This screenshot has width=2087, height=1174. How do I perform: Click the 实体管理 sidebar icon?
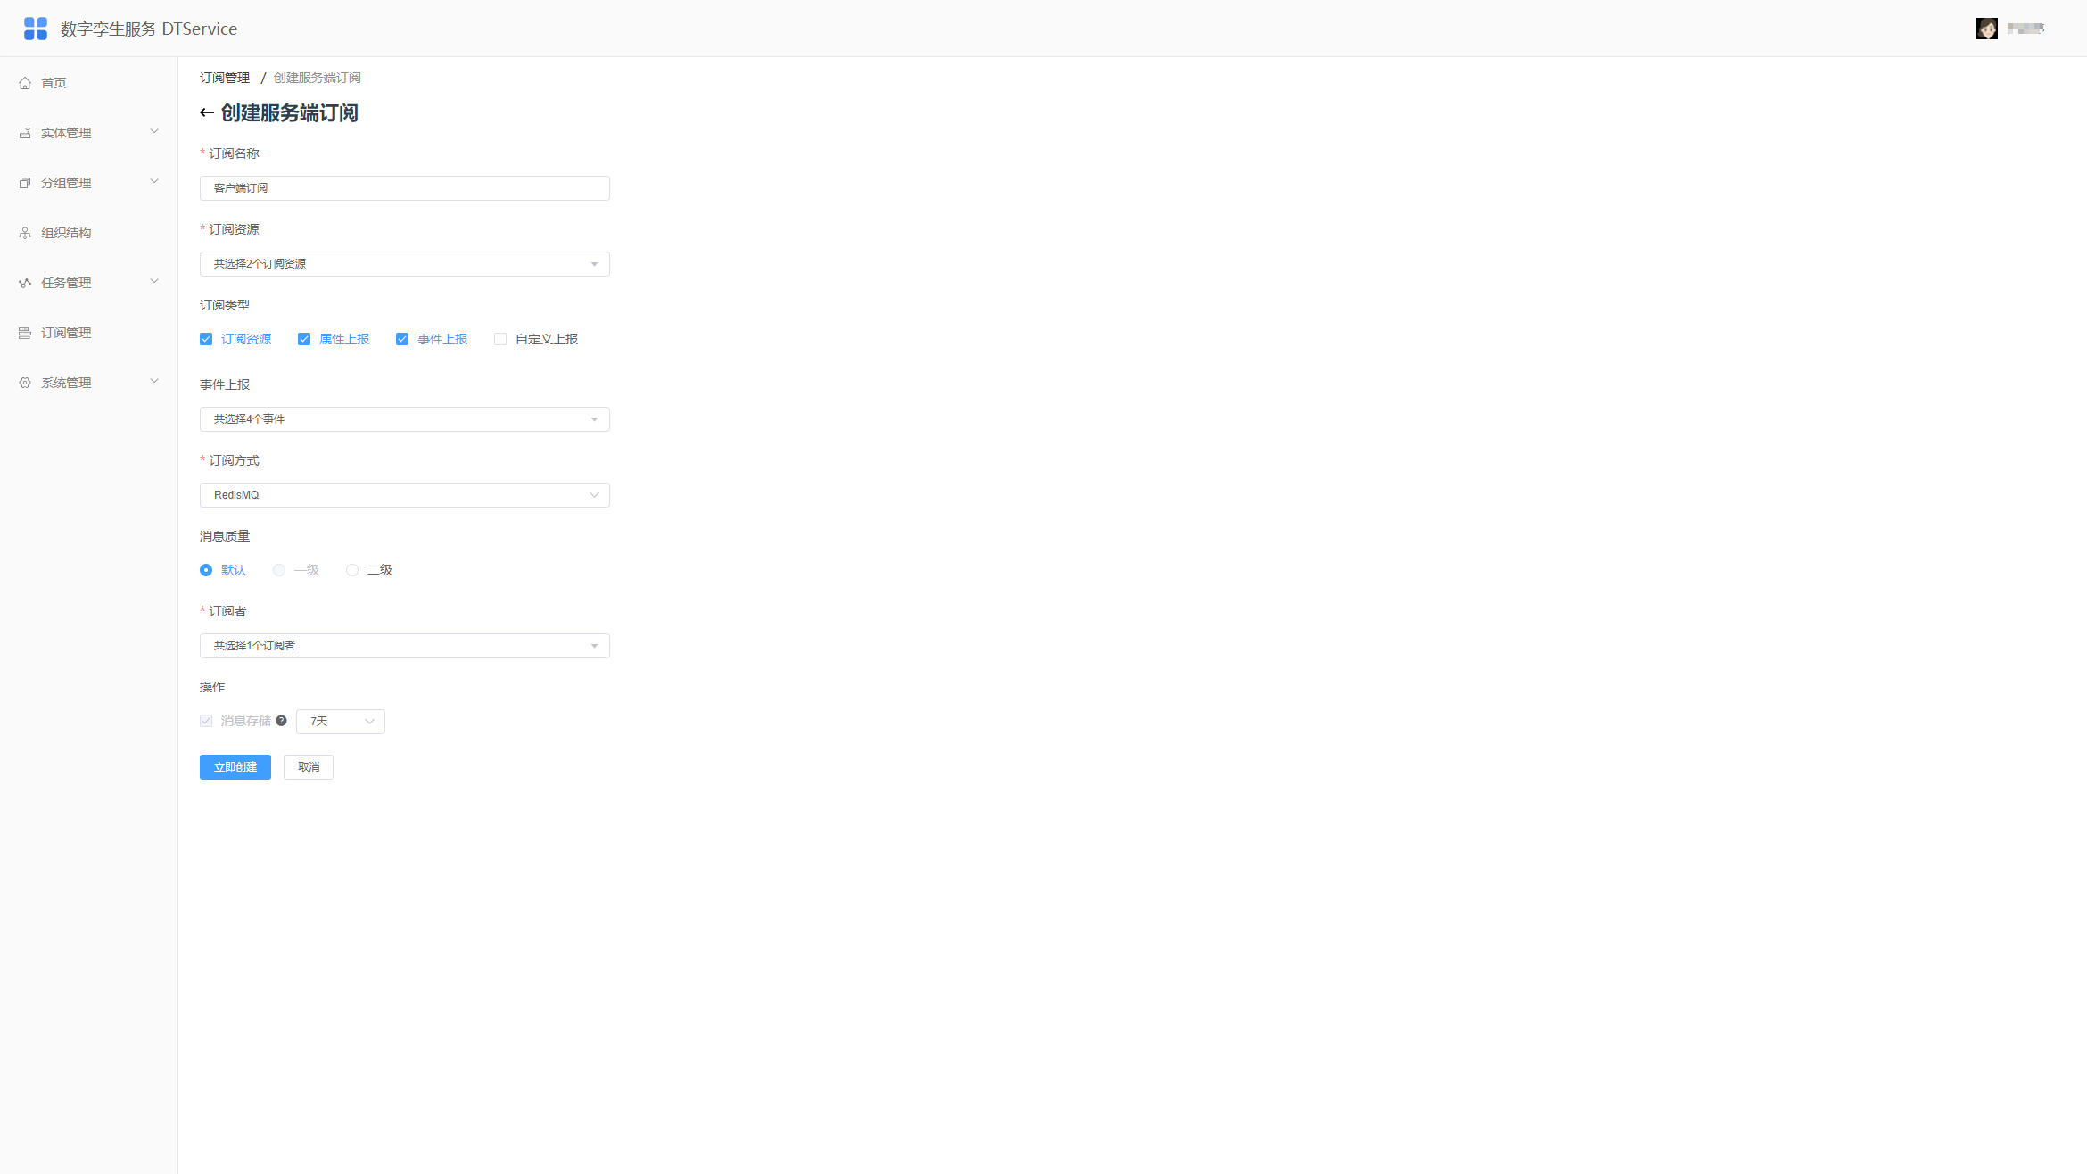coord(25,133)
